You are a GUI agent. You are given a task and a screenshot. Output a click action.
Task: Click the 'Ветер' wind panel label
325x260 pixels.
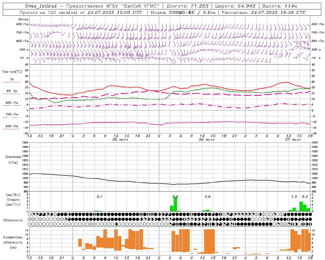pyautogui.click(x=24, y=19)
